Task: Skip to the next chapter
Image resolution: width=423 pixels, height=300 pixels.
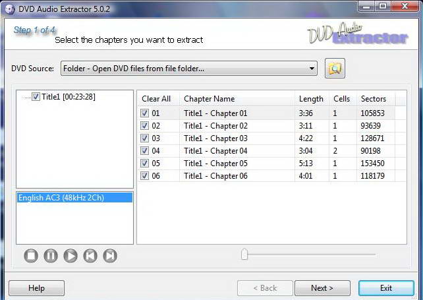Action: click(110, 255)
